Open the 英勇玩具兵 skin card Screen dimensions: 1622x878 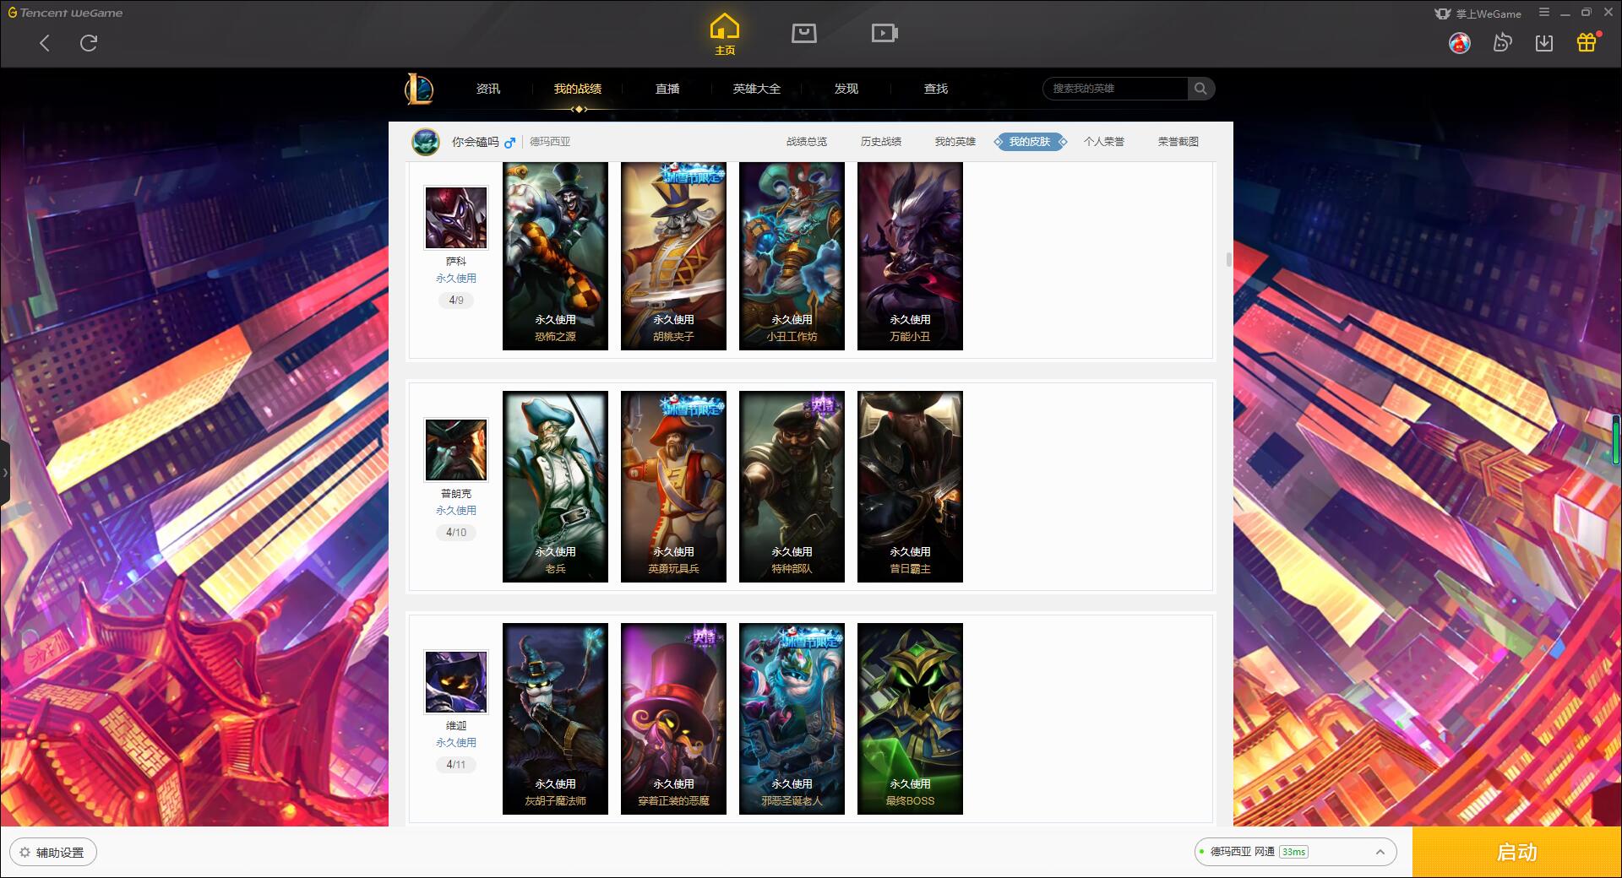[x=673, y=486]
